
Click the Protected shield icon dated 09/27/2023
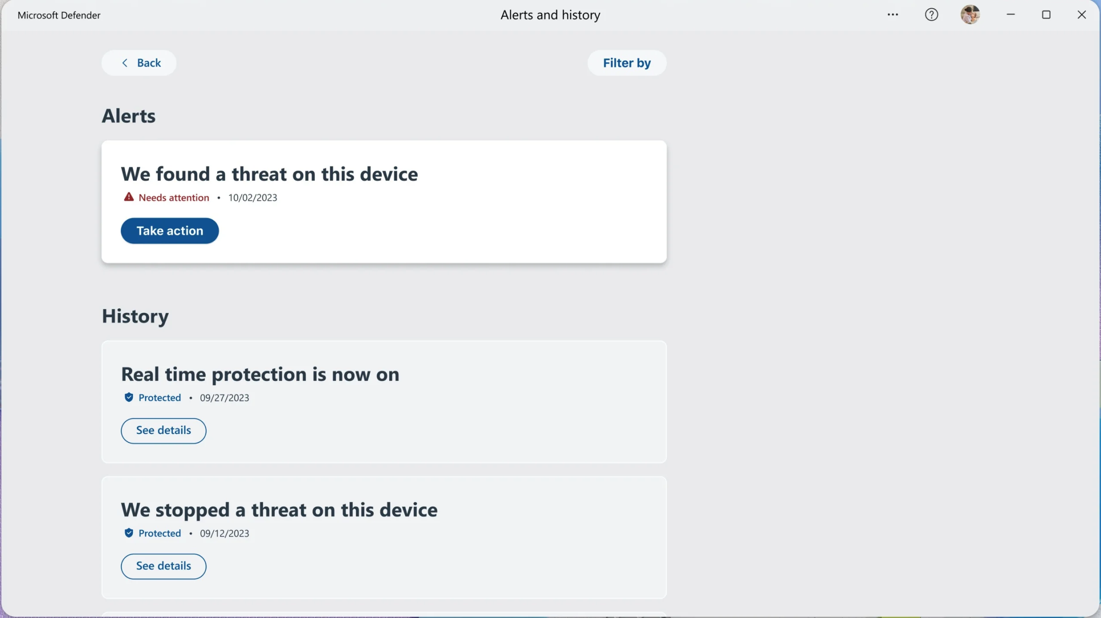[129, 397]
